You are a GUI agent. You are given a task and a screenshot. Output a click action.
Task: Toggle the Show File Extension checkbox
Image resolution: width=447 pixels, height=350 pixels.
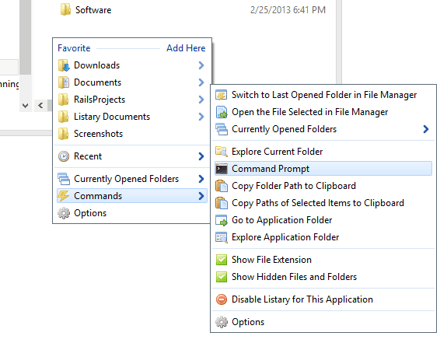(222, 260)
